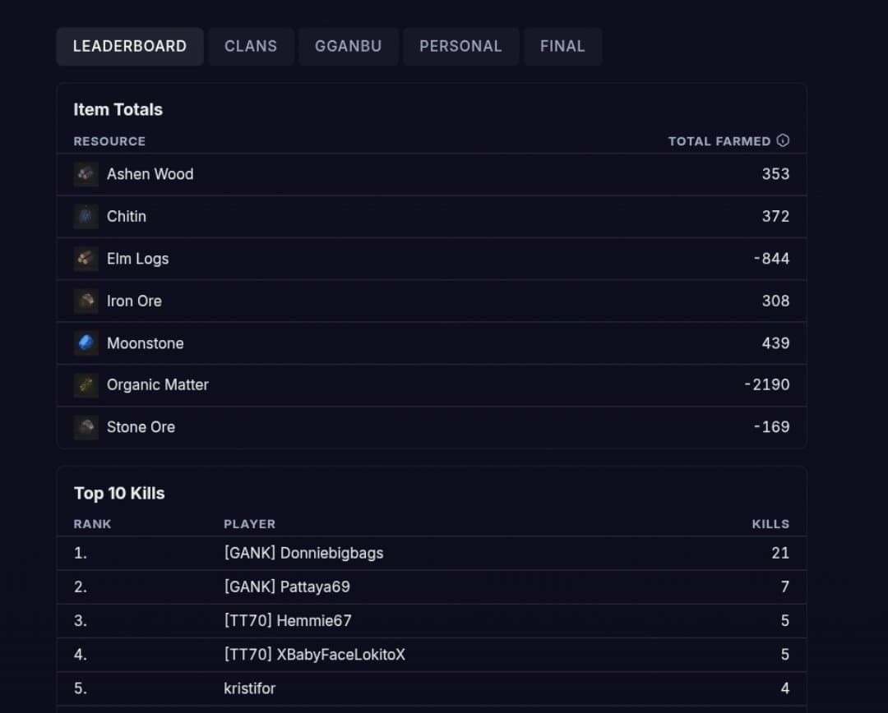Open the PERSONAL tab
The height and width of the screenshot is (713, 888).
(460, 46)
